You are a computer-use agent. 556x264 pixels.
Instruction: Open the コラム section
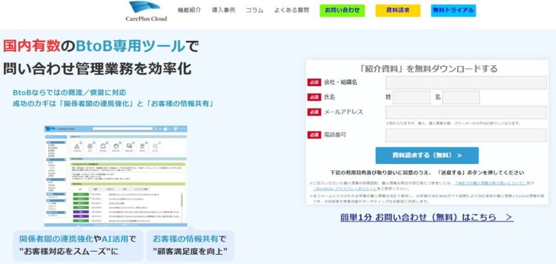(x=255, y=10)
